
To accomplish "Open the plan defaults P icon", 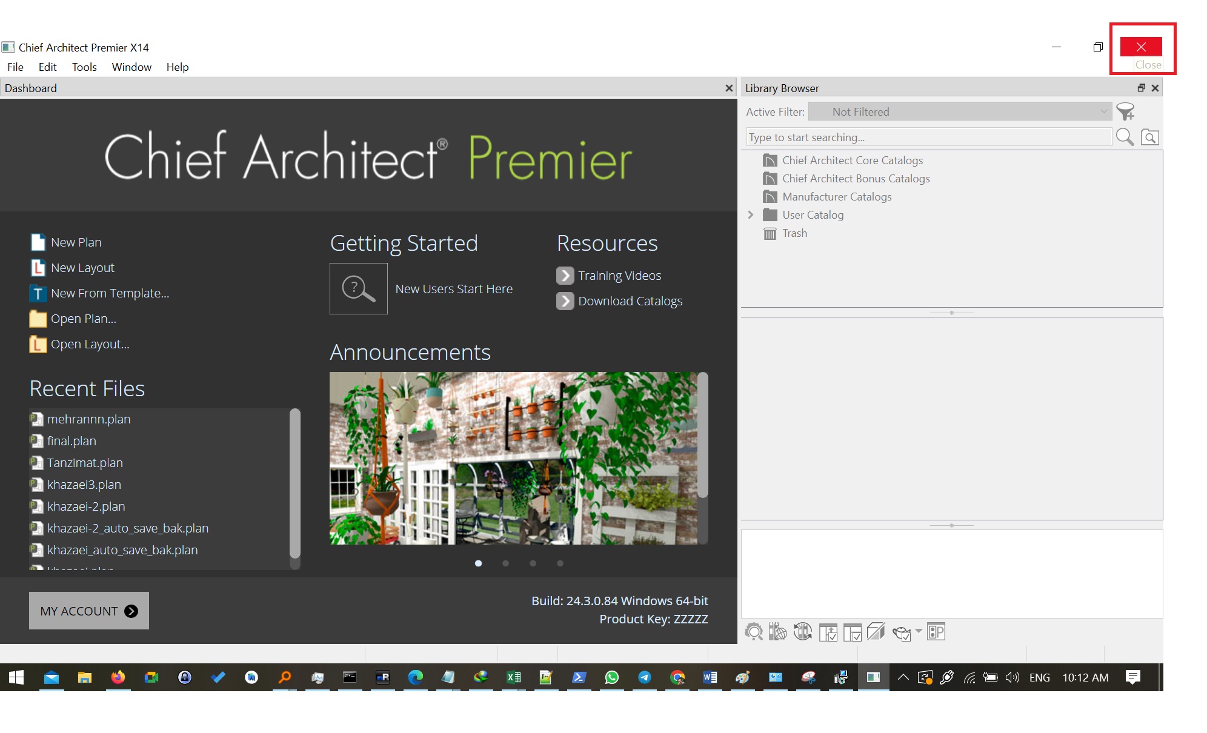I will tap(936, 632).
